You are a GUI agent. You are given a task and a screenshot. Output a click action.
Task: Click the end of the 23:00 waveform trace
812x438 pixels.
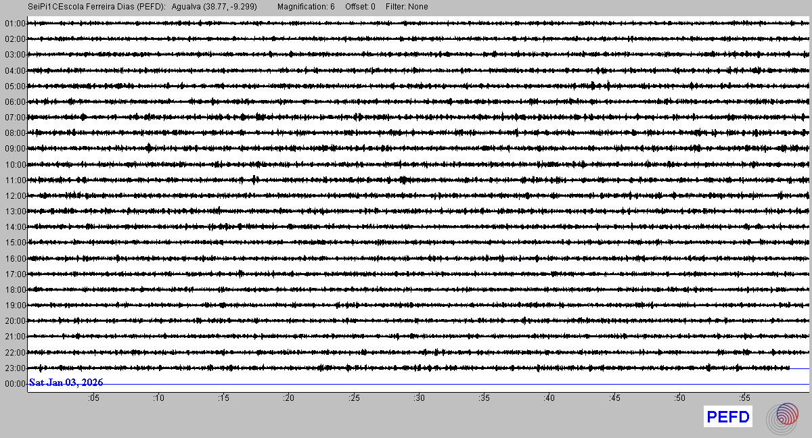click(x=788, y=368)
